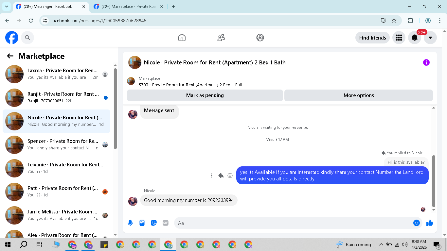Viewport: 447px width, 251px height.
Task: Show hidden system tray icons
Action: pyautogui.click(x=381, y=244)
